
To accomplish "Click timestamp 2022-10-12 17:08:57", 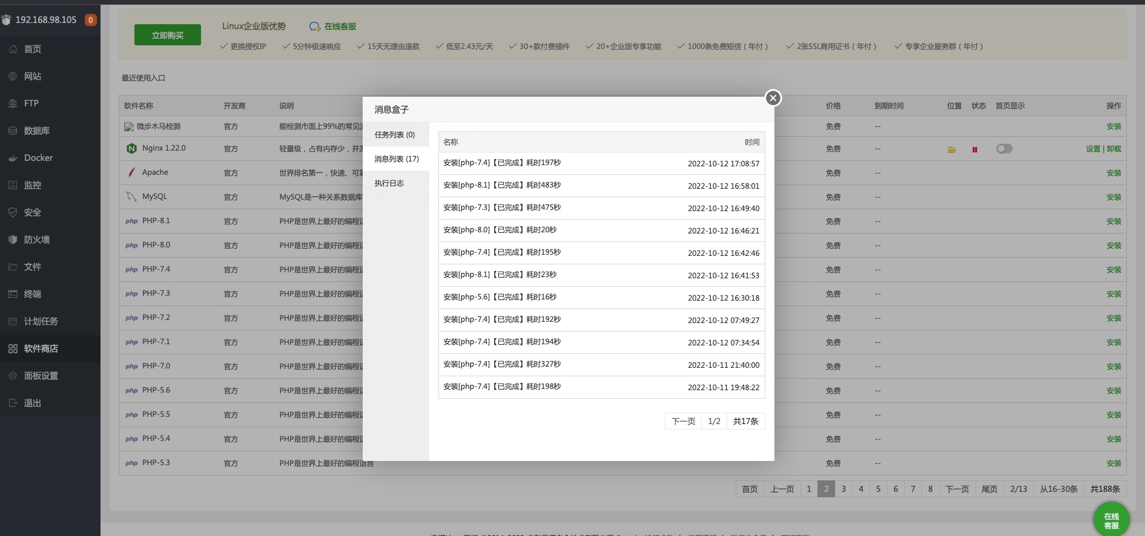I will 724,164.
